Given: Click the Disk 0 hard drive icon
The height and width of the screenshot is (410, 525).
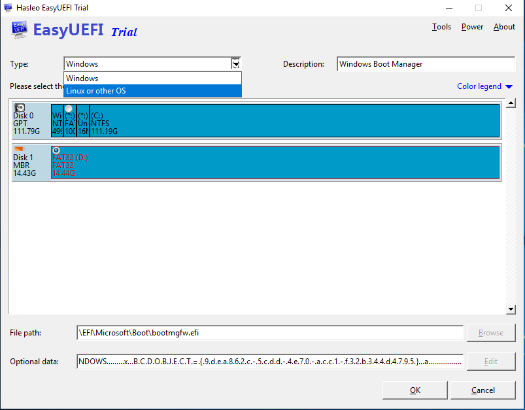Looking at the screenshot, I should pos(20,107).
